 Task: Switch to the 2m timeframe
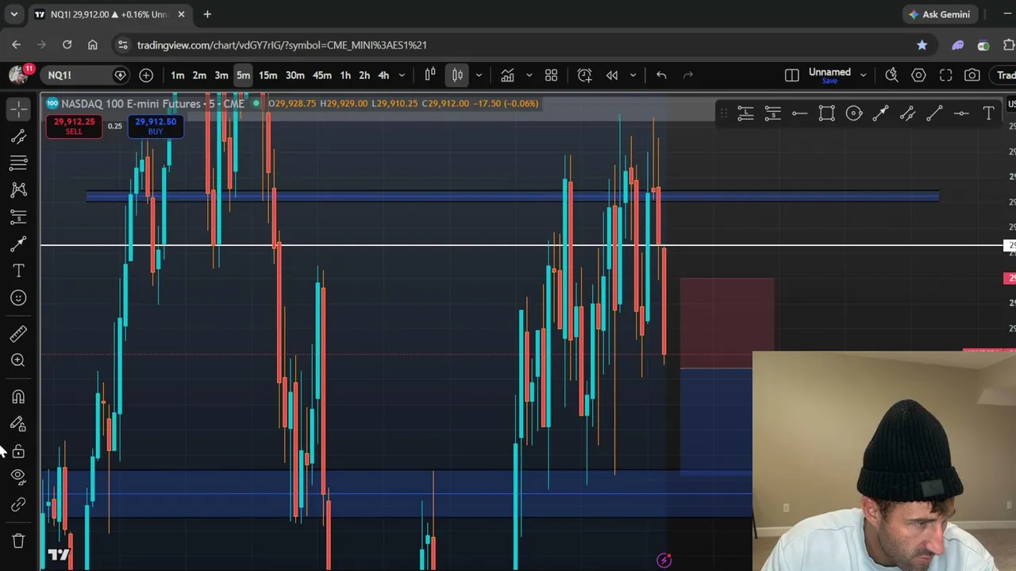tap(199, 75)
